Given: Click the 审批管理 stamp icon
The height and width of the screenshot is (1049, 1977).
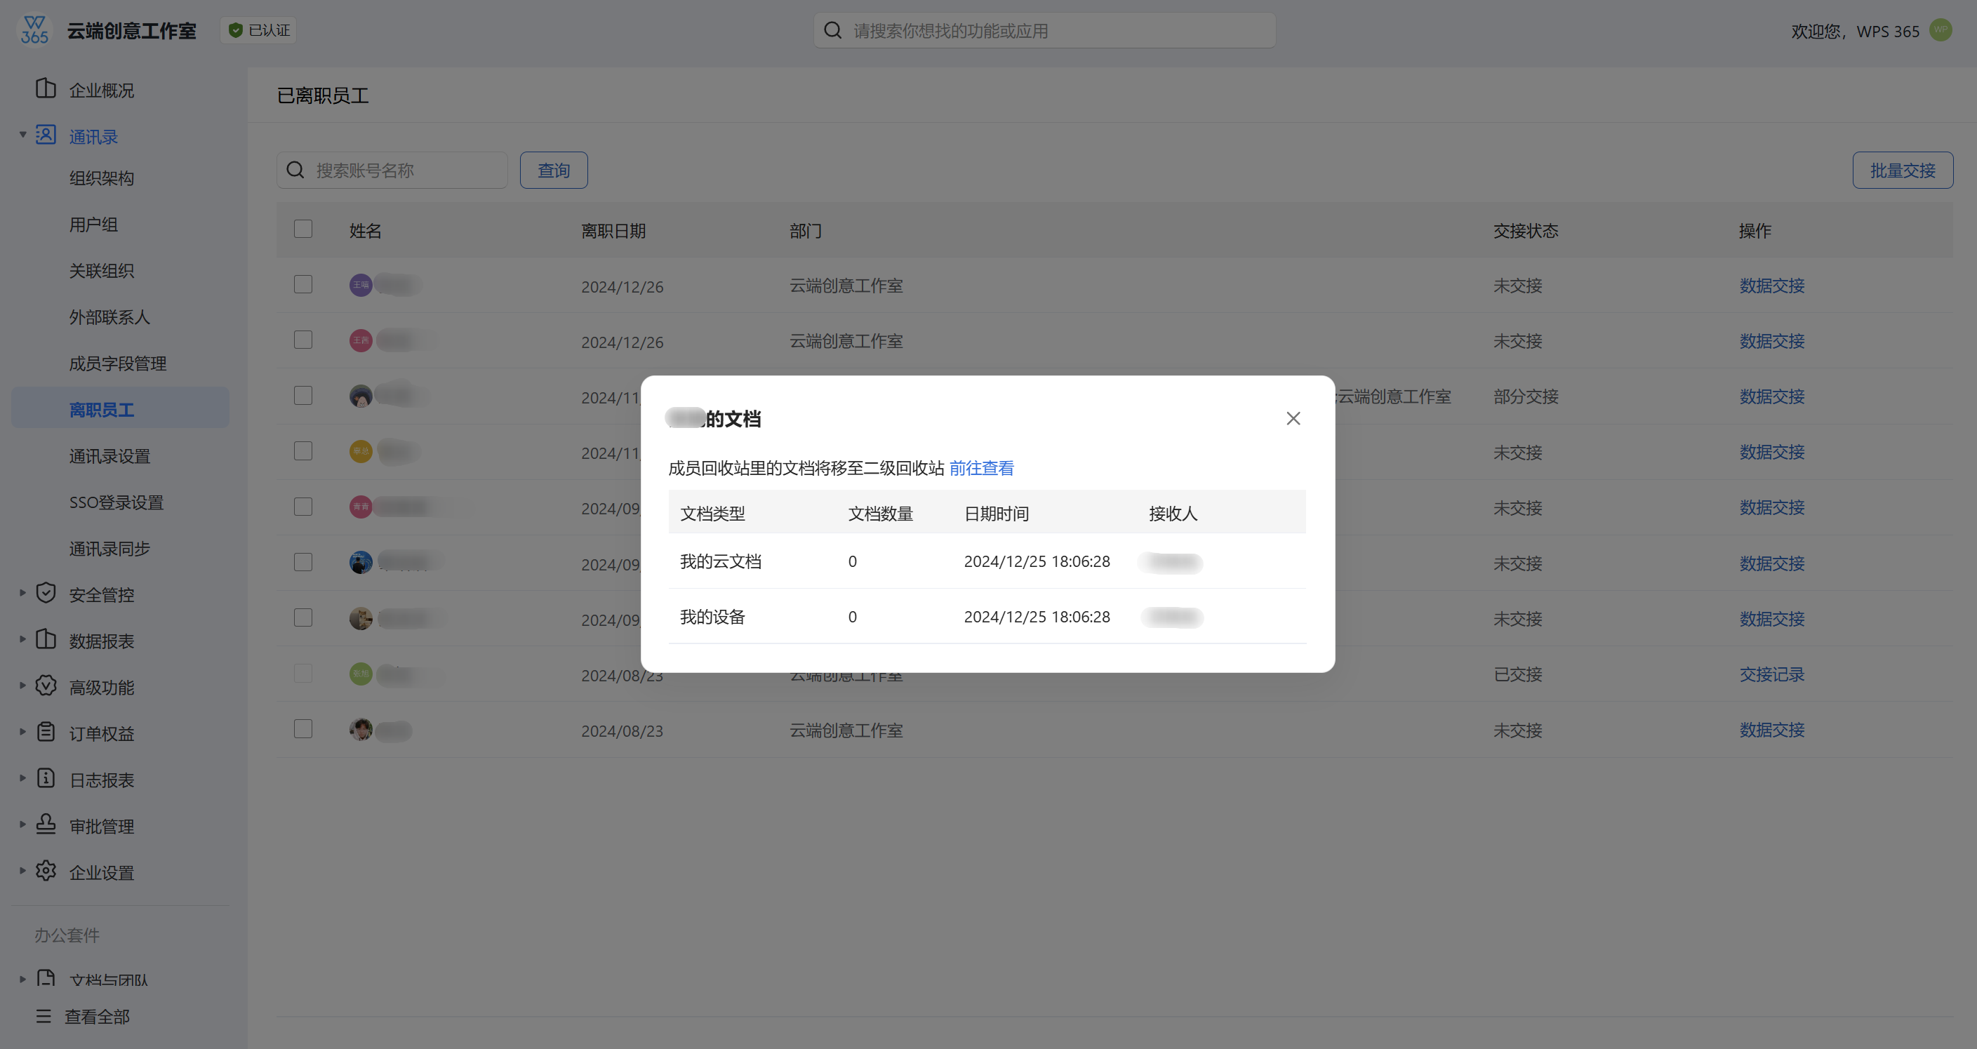Looking at the screenshot, I should pos(46,825).
